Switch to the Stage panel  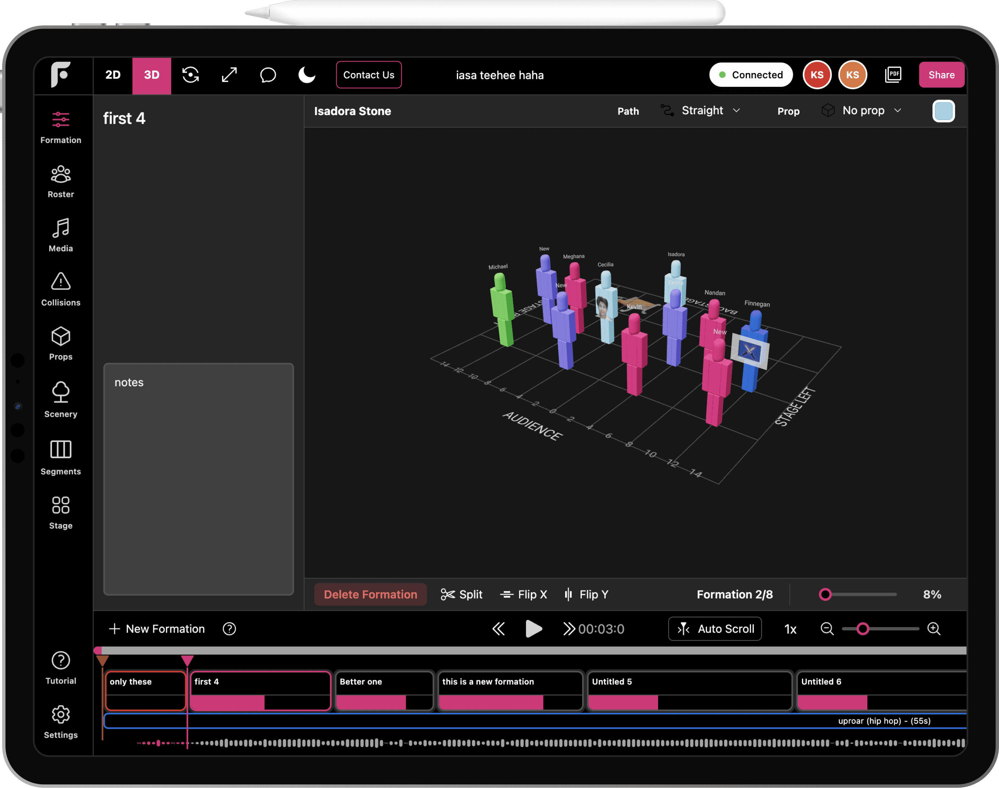click(x=60, y=512)
